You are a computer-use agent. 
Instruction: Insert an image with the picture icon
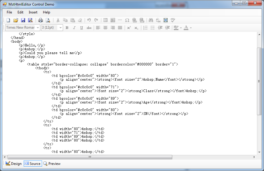(x=113, y=20)
